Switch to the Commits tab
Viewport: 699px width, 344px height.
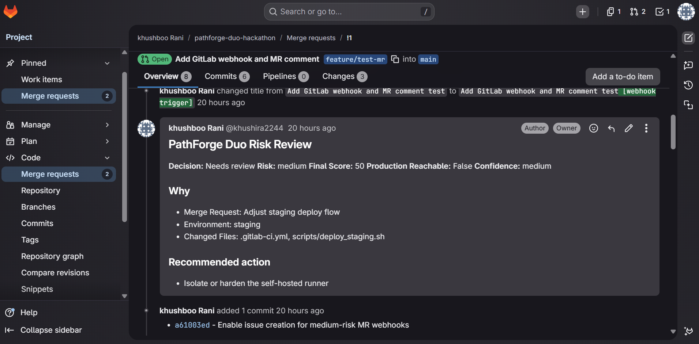point(227,76)
